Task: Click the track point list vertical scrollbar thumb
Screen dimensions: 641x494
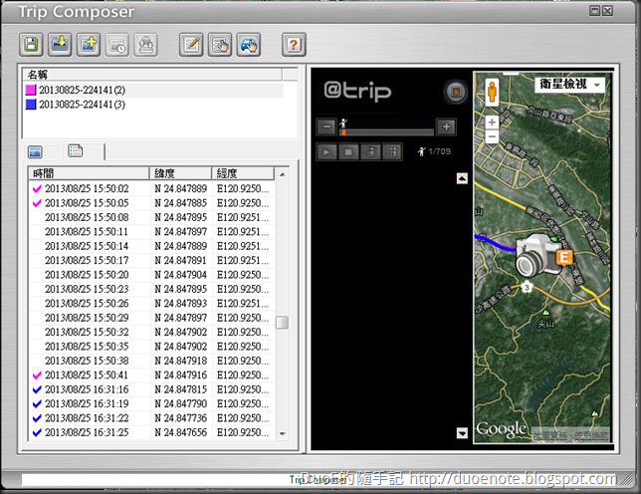Action: 283,323
